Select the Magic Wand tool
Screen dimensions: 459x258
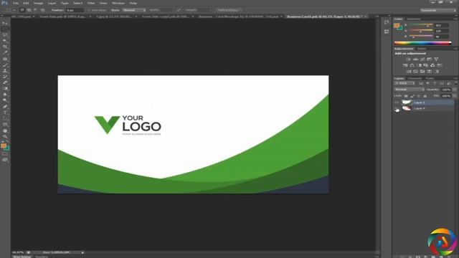(x=5, y=41)
